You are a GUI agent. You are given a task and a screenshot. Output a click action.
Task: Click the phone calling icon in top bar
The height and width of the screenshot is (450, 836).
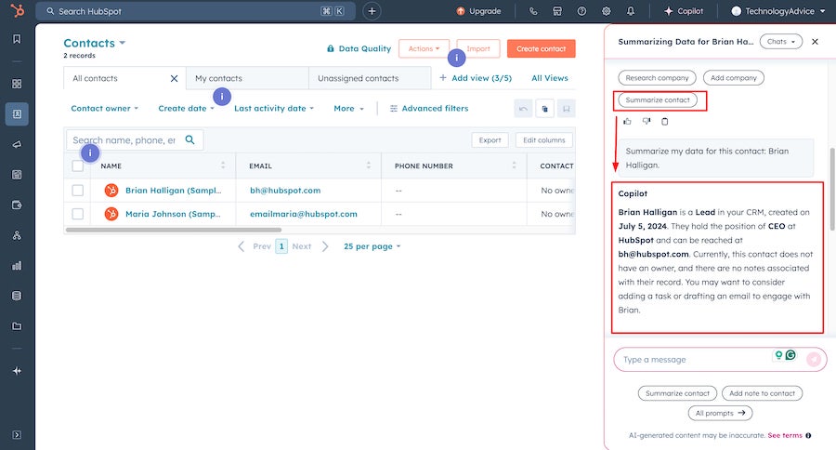coord(533,11)
